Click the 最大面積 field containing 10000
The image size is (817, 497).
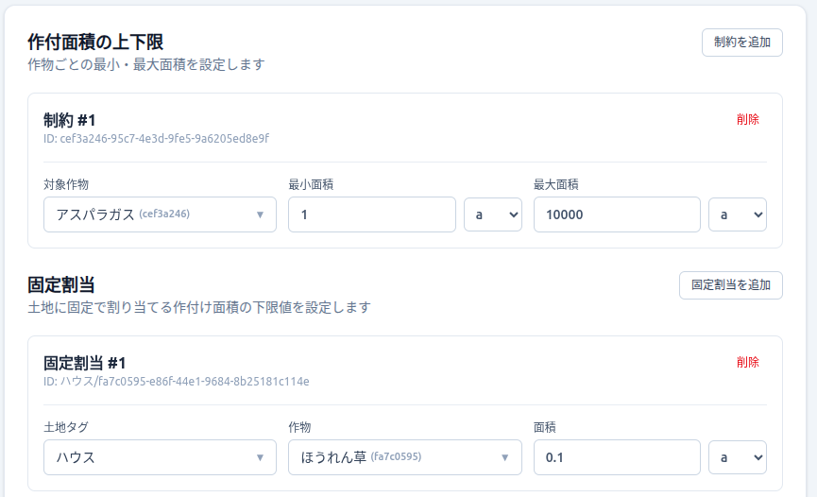617,214
